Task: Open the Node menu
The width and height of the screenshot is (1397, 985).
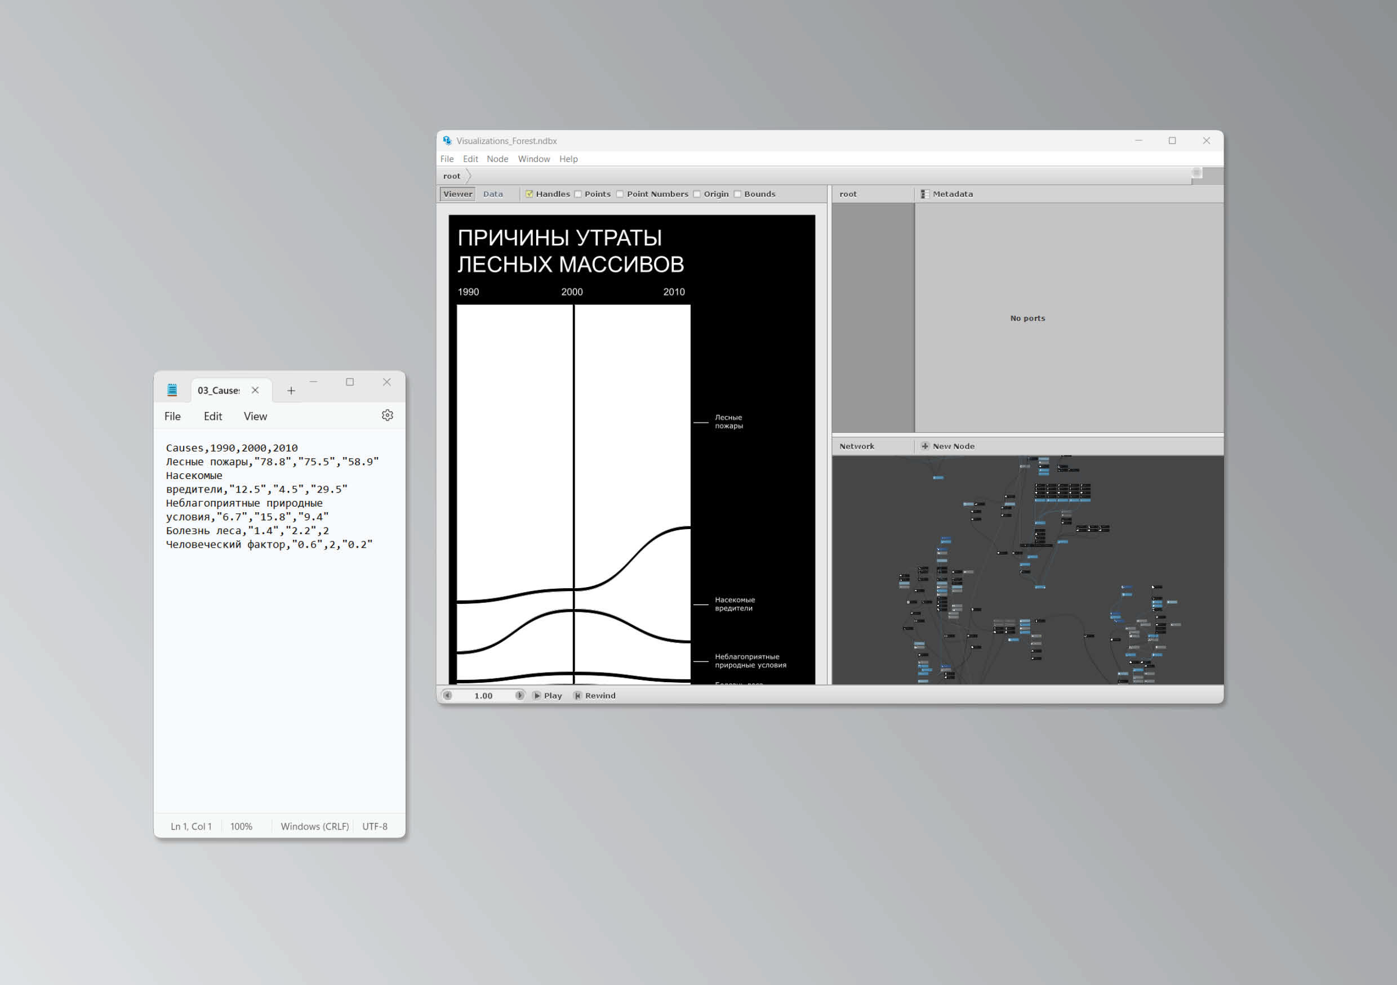Action: (x=497, y=159)
